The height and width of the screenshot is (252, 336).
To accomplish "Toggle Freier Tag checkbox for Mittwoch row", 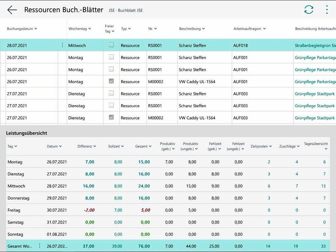I will point(111,45).
